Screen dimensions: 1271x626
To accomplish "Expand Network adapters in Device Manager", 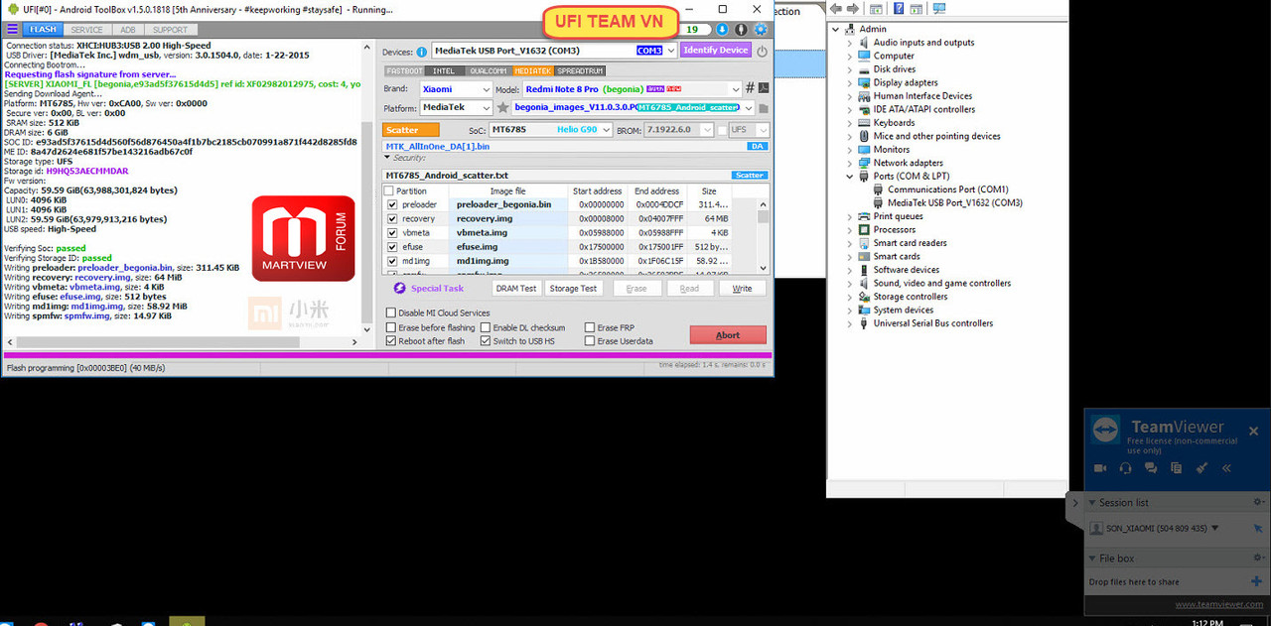I will [850, 163].
